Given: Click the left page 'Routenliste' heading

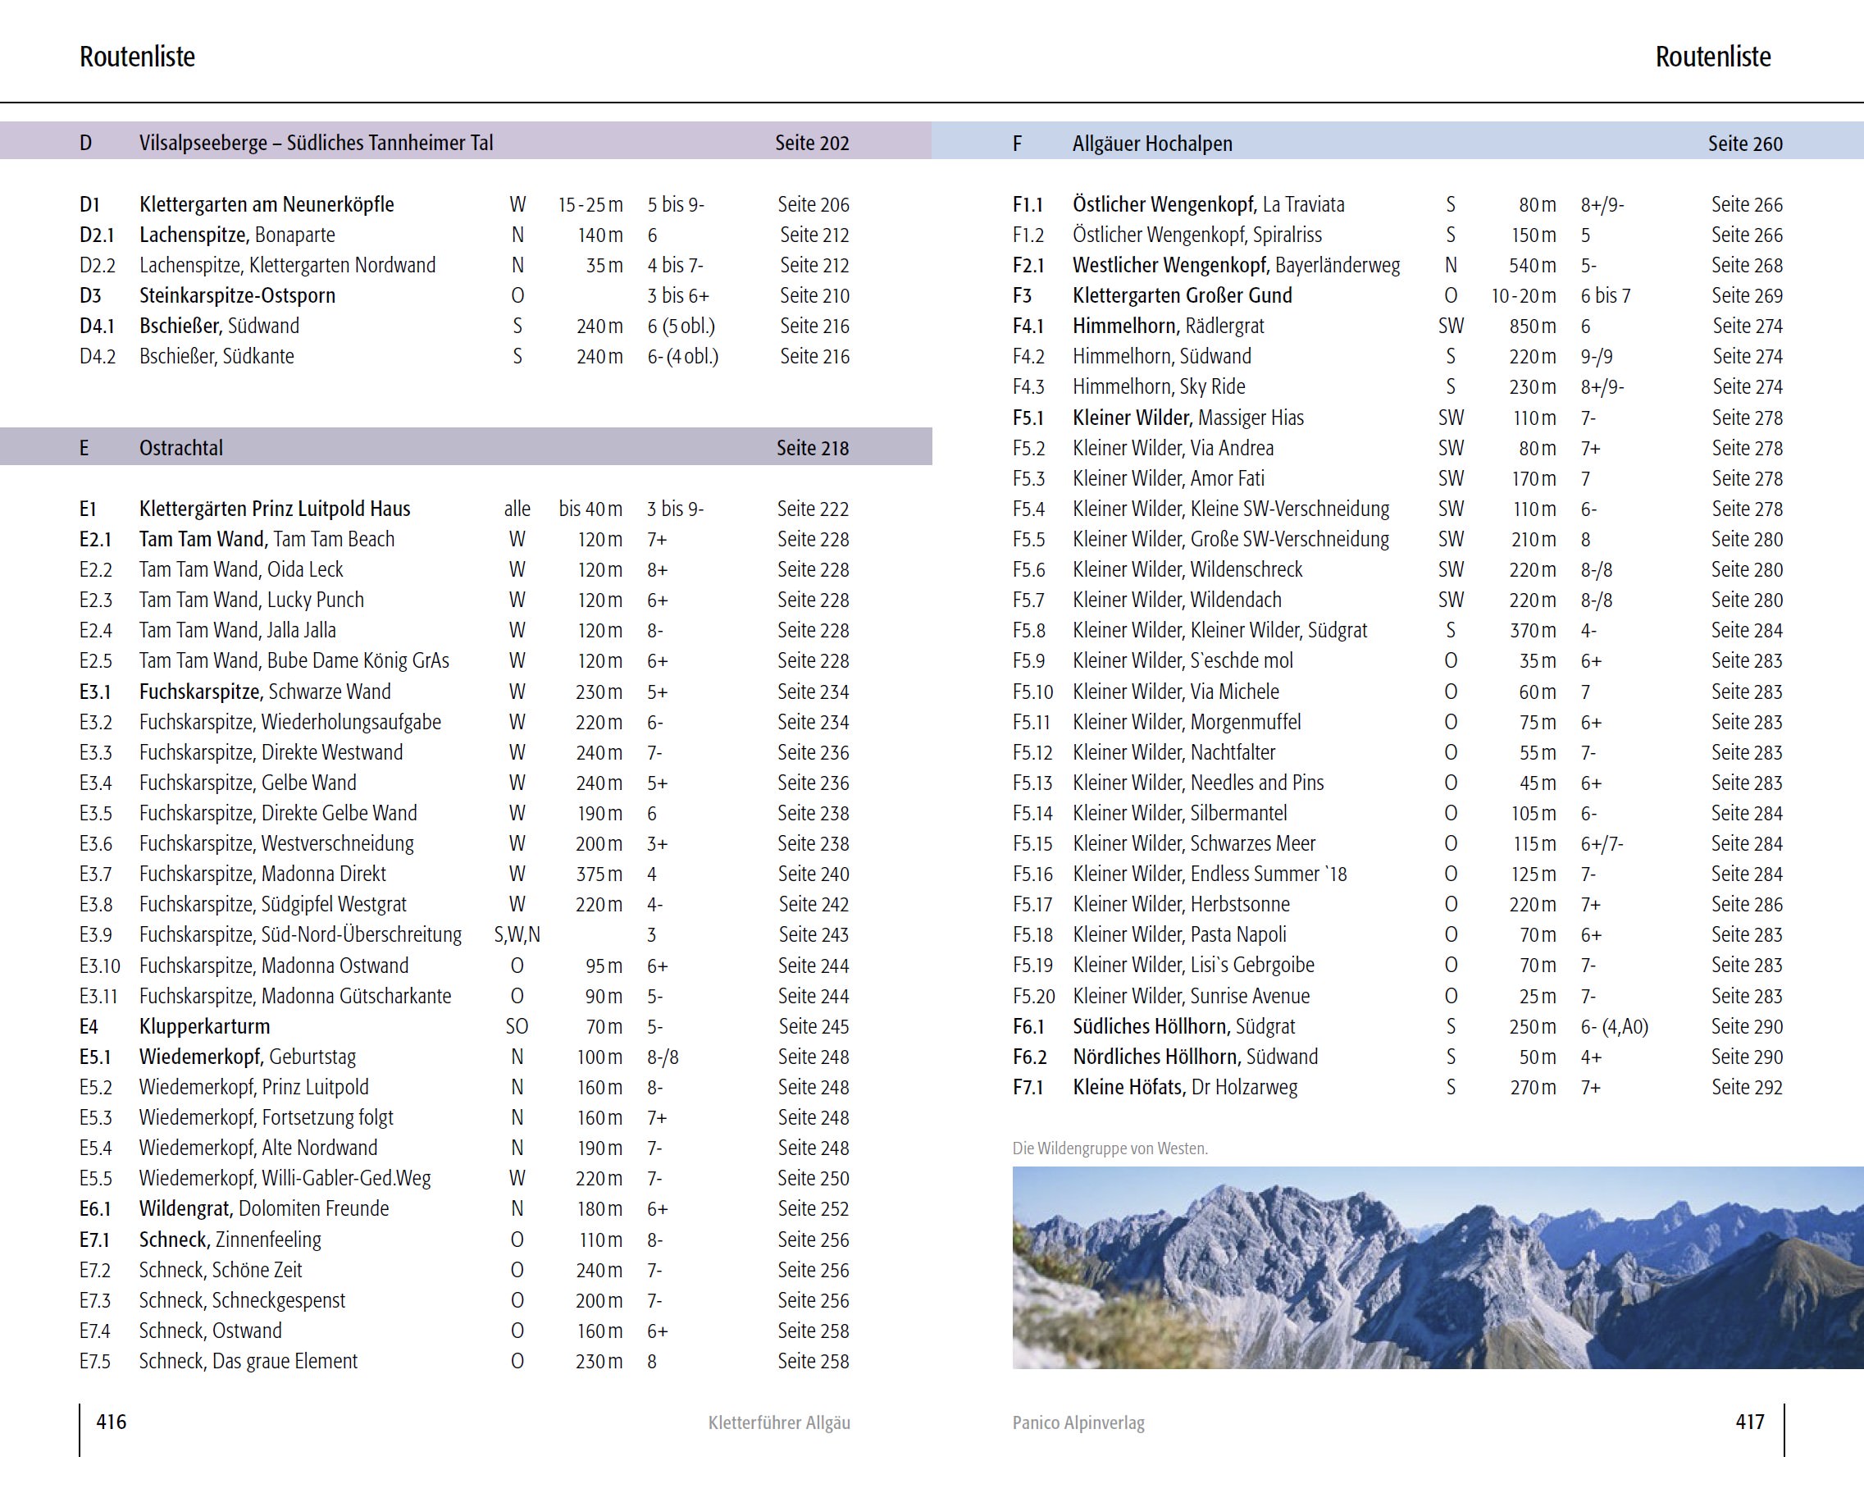Looking at the screenshot, I should coord(138,57).
